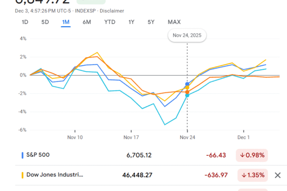The height and width of the screenshot is (191, 287).
Task: Switch to the 5D time range
Action: 45,22
